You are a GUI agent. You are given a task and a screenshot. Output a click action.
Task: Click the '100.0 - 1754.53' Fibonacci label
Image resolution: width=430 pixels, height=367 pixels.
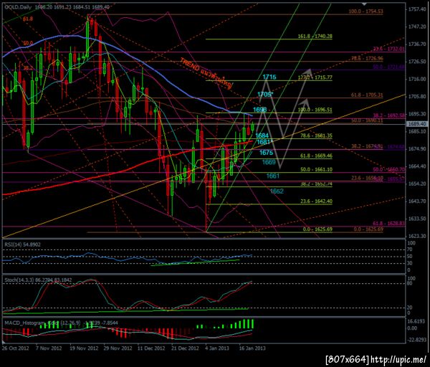(x=365, y=11)
